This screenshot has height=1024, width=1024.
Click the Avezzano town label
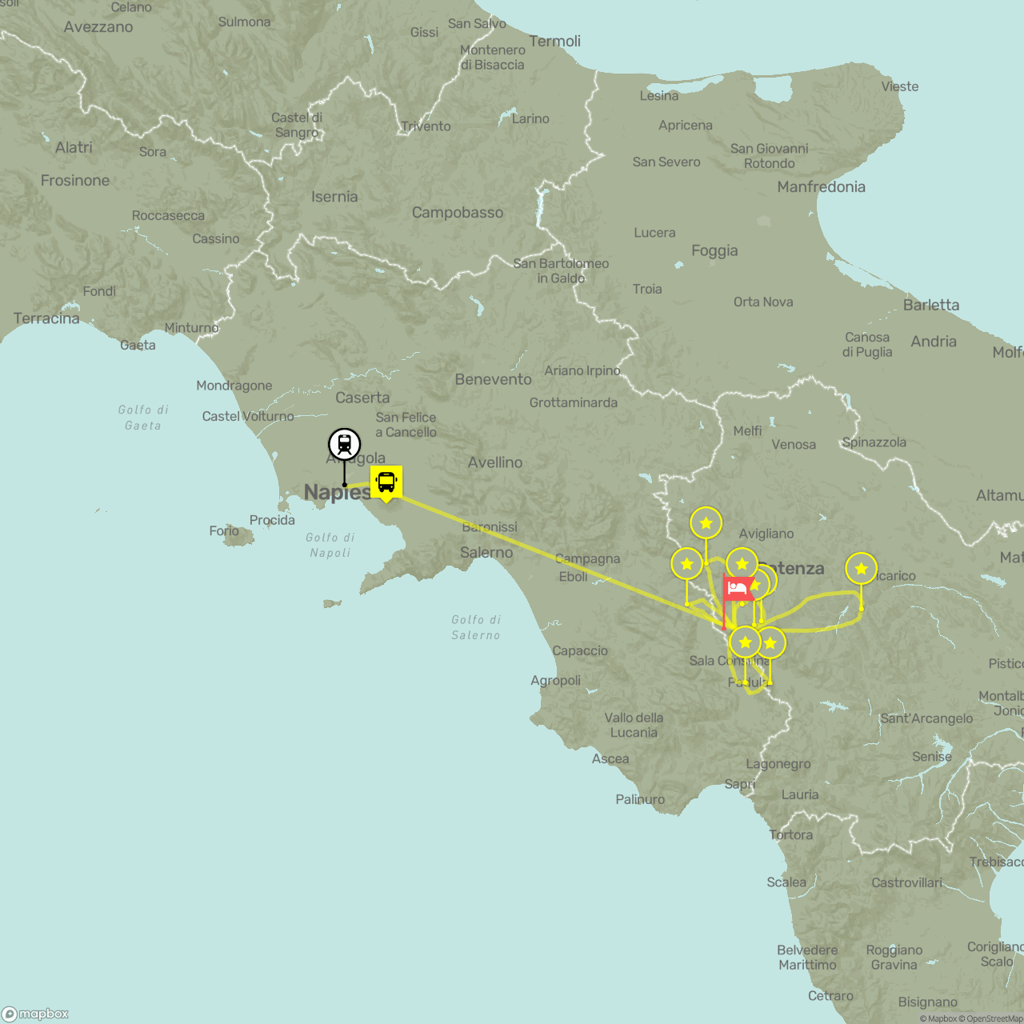pos(98,27)
